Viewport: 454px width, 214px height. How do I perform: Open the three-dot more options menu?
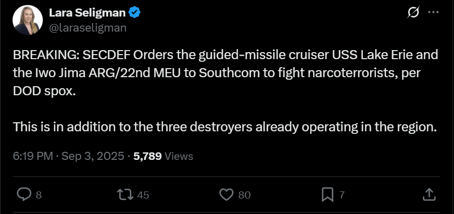point(432,14)
